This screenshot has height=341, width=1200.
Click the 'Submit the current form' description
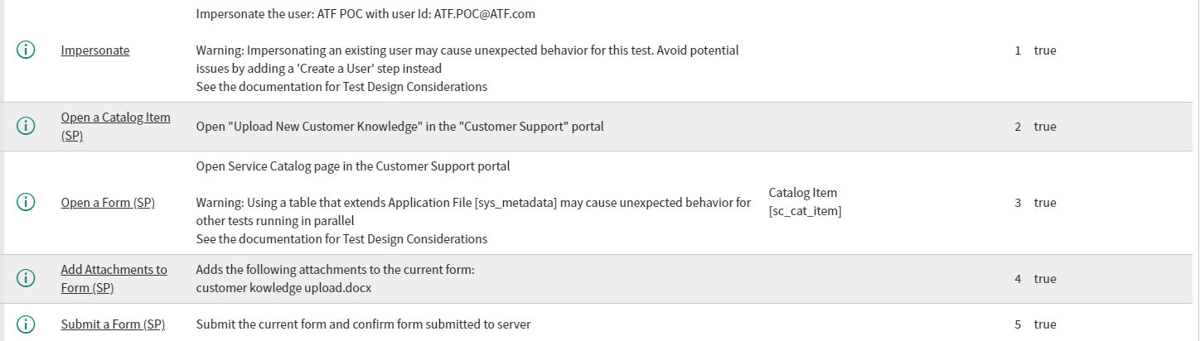[x=363, y=324]
